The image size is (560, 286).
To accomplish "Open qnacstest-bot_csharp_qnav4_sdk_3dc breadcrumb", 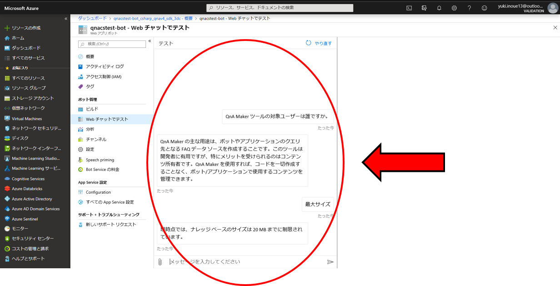I will coord(153,18).
